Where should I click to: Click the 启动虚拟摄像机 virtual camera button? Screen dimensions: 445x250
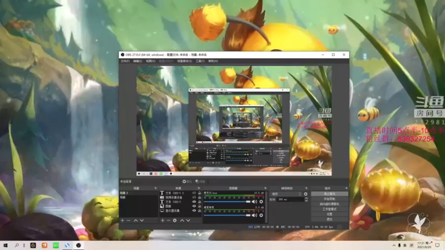[329, 204]
